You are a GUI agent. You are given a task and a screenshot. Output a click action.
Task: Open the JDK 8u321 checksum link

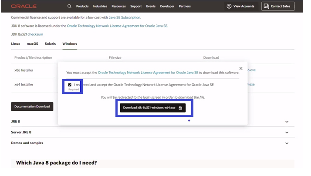coord(35,34)
